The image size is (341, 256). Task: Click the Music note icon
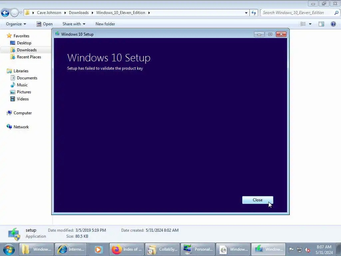[13, 85]
